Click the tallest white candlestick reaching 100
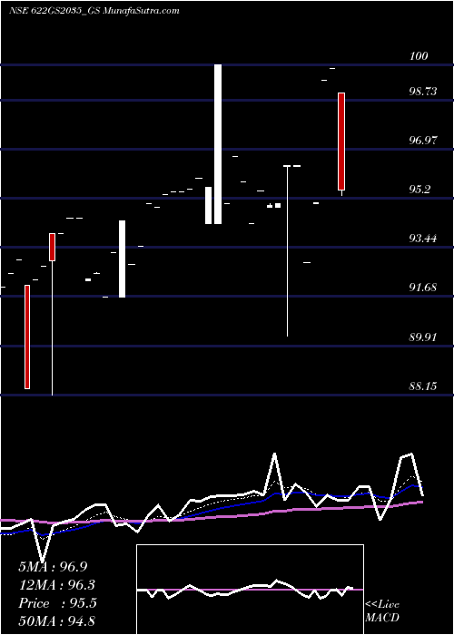Image resolution: width=454 pixels, height=635 pixels. pos(218,144)
